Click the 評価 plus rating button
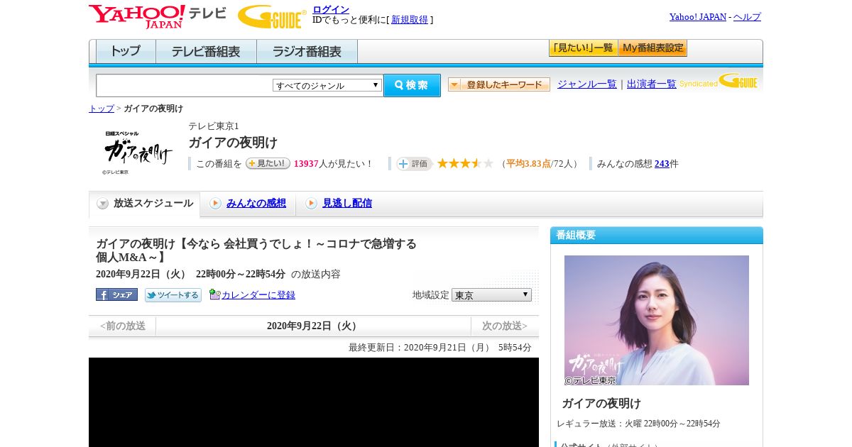The width and height of the screenshot is (852, 447). 414,164
